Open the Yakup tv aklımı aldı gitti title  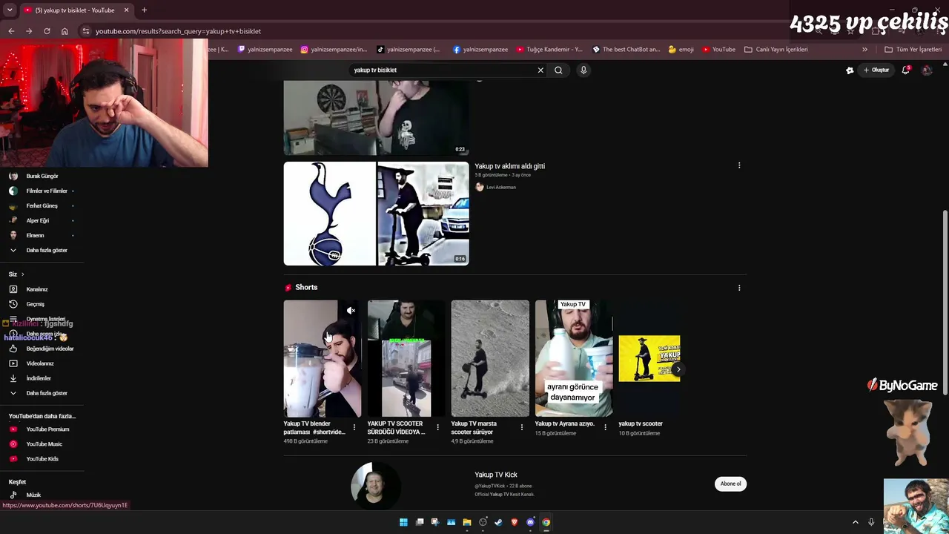pyautogui.click(x=509, y=166)
